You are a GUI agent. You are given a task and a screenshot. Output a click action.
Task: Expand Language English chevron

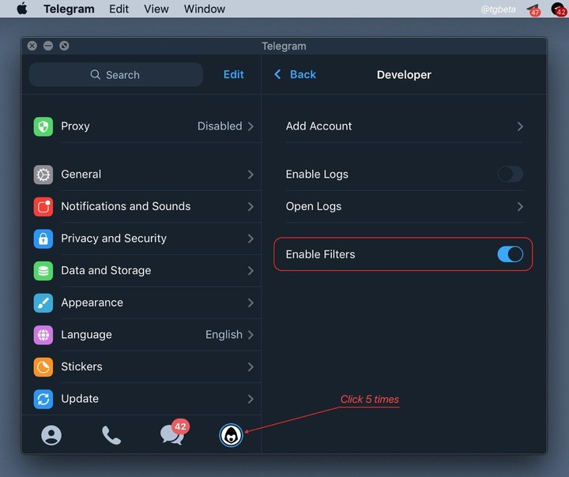tap(251, 334)
